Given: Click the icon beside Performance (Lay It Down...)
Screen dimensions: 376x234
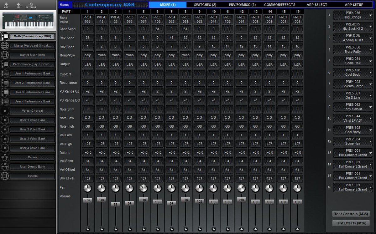Looking at the screenshot, I should [5, 64].
